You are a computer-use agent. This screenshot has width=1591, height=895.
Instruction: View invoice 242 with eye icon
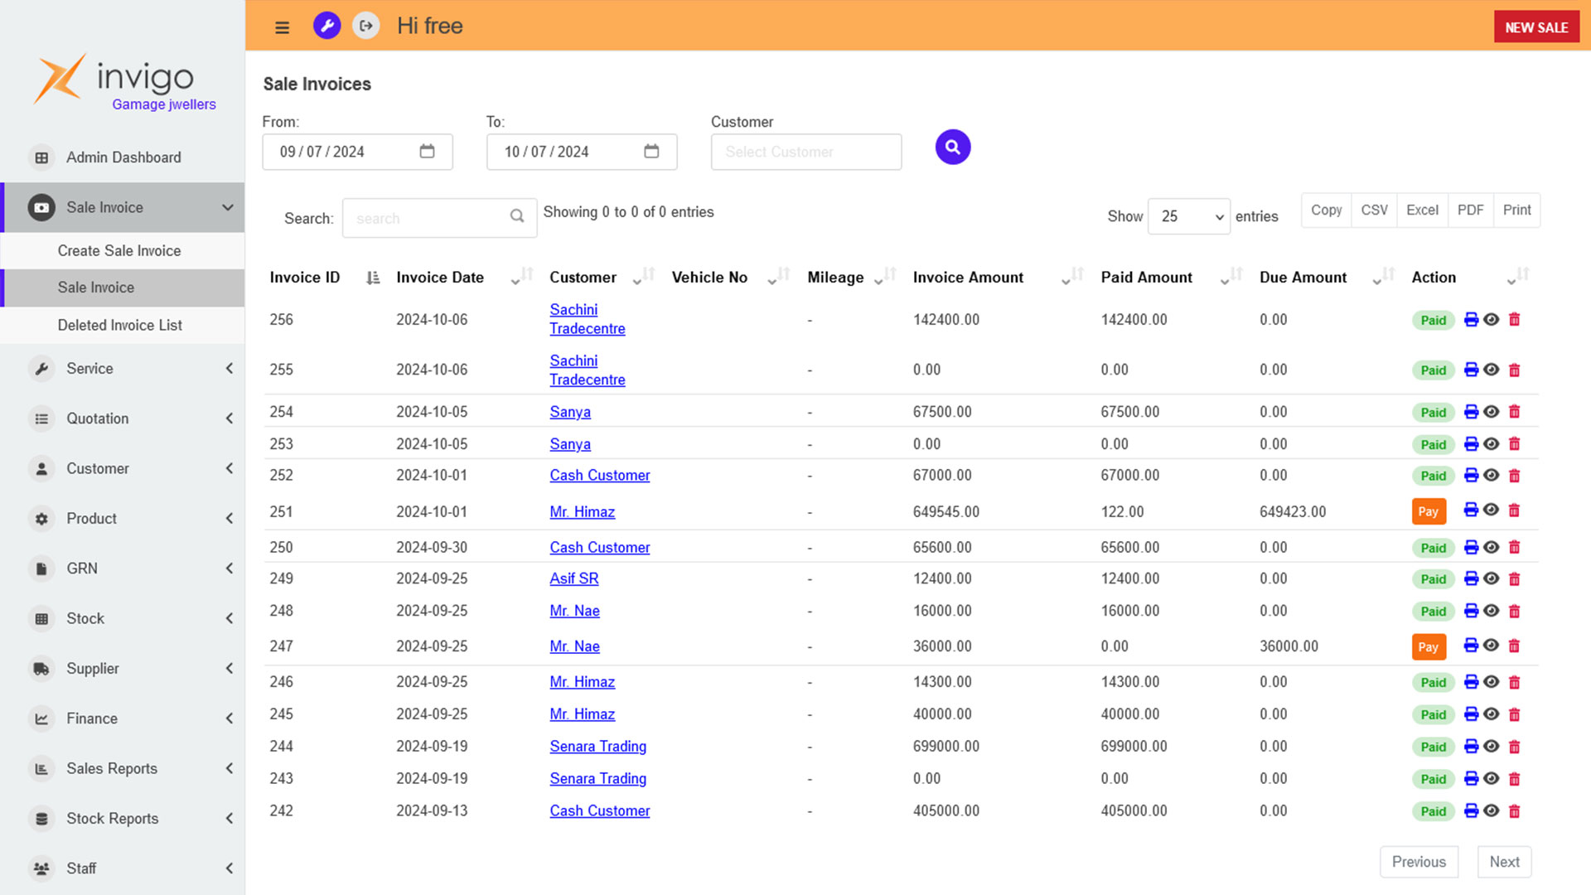[x=1491, y=811]
